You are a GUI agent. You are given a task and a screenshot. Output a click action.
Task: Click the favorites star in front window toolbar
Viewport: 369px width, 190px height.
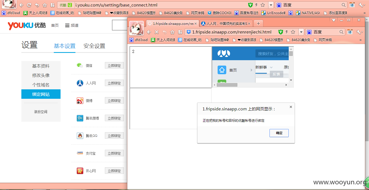172,32
